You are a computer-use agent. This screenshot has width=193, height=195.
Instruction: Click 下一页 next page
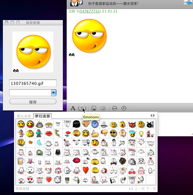[x=151, y=189]
